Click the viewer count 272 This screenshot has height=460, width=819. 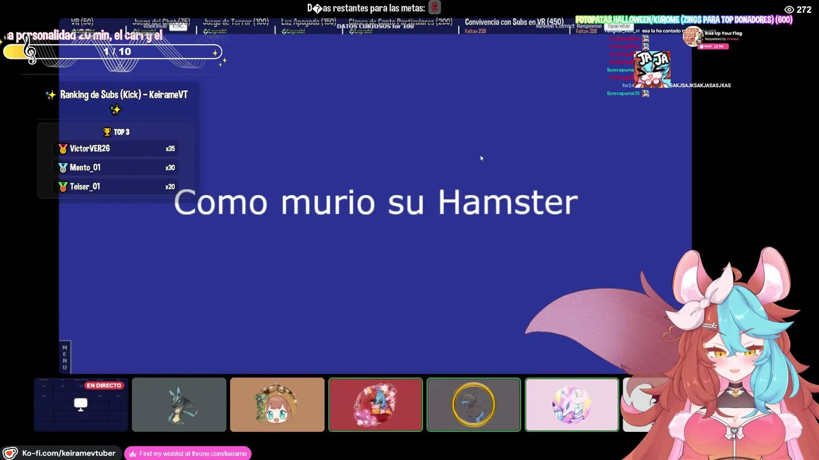click(804, 10)
